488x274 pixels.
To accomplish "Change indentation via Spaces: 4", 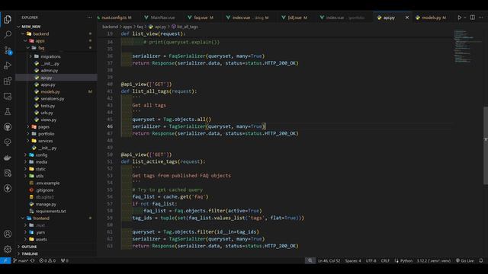I will [x=353, y=260].
